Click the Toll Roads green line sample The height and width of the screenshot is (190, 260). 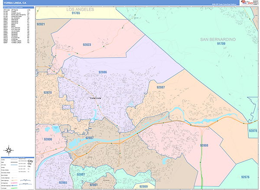pos(14,188)
